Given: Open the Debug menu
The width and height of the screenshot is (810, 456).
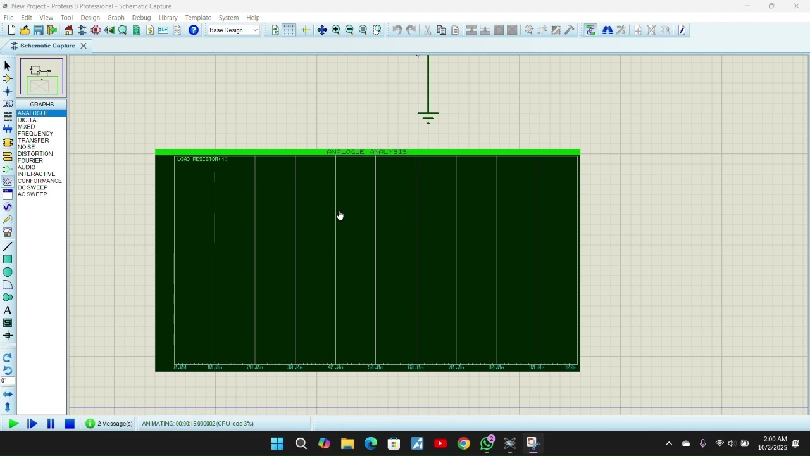Looking at the screenshot, I should click(141, 18).
